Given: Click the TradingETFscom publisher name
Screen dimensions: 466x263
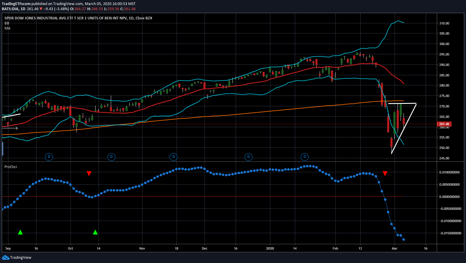Looking at the screenshot, I should tap(16, 4).
